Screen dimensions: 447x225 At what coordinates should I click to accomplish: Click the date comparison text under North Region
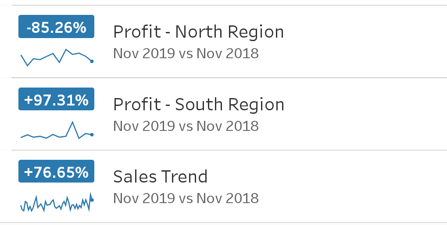(186, 53)
